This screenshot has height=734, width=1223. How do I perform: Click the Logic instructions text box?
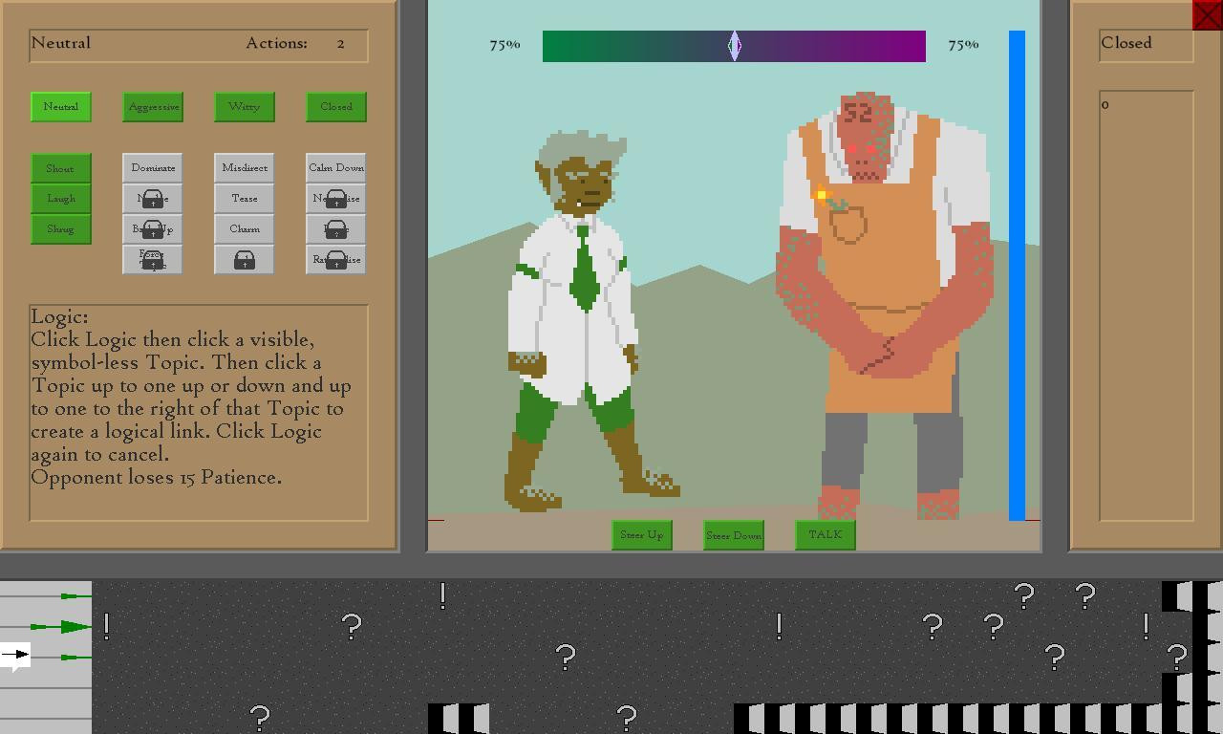[199, 413]
